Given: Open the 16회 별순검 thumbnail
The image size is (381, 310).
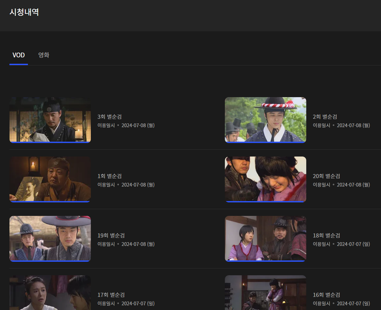Looking at the screenshot, I should (265, 293).
